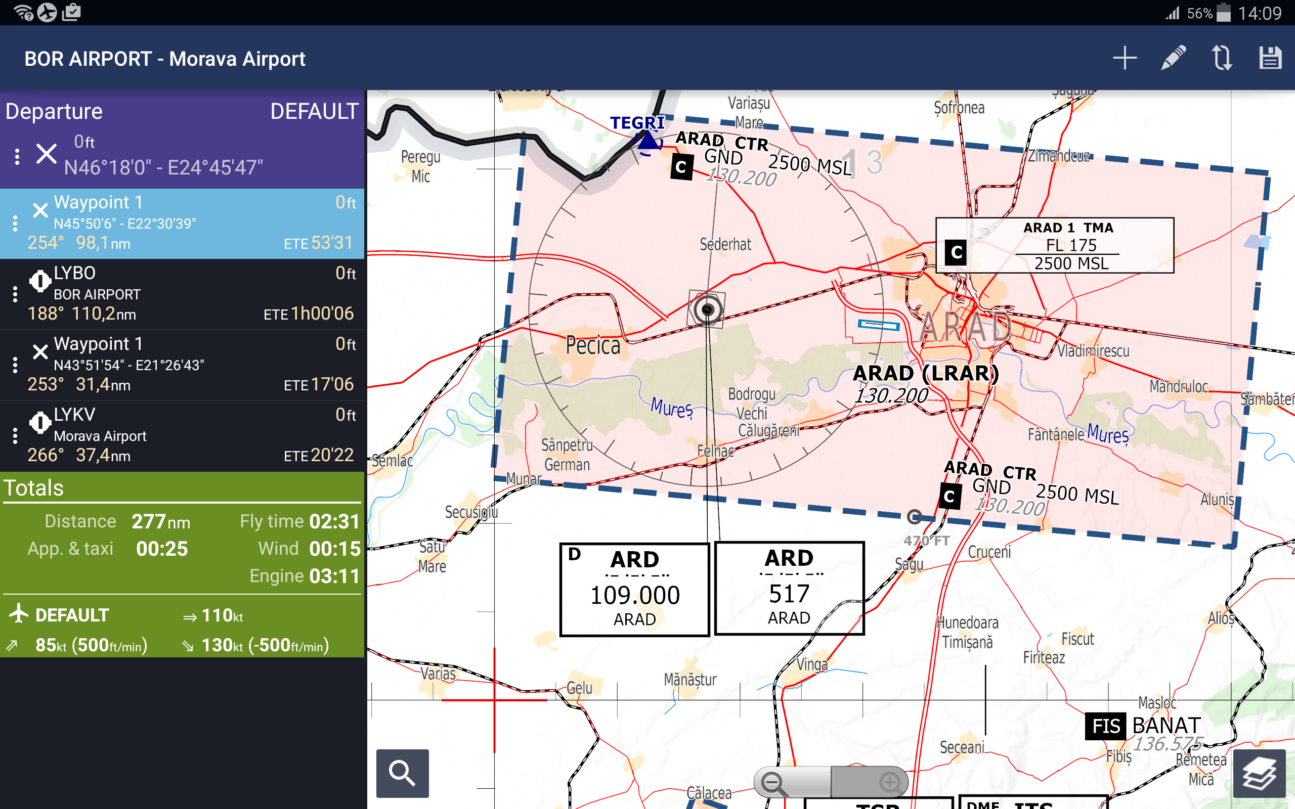The height and width of the screenshot is (809, 1295).
Task: Remove the Departure point with its X
Action: pyautogui.click(x=47, y=154)
